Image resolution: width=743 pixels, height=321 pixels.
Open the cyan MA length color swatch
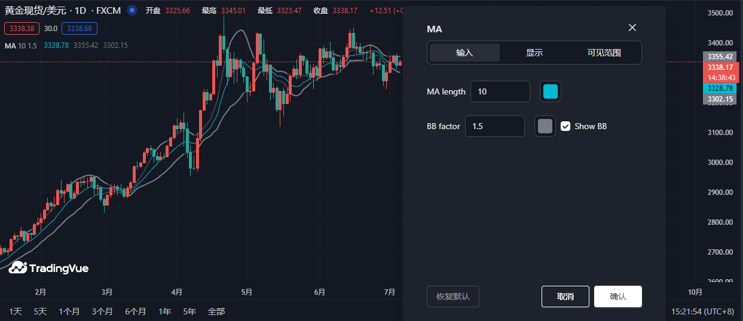[x=550, y=91]
